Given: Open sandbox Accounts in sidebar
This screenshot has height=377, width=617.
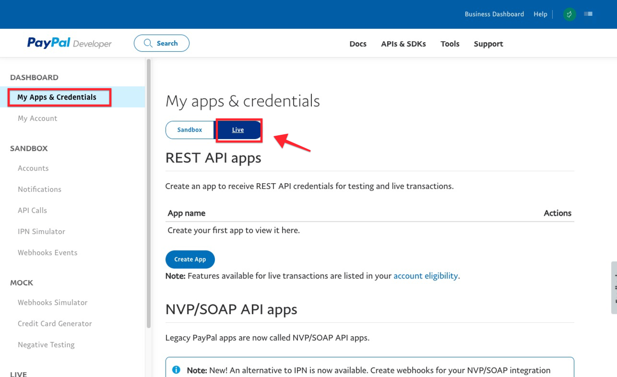Looking at the screenshot, I should (x=33, y=168).
